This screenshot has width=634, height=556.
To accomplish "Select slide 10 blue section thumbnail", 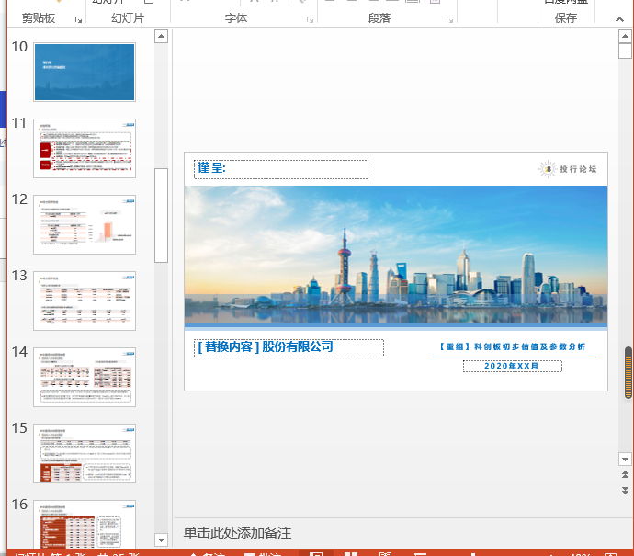I will coord(85,72).
